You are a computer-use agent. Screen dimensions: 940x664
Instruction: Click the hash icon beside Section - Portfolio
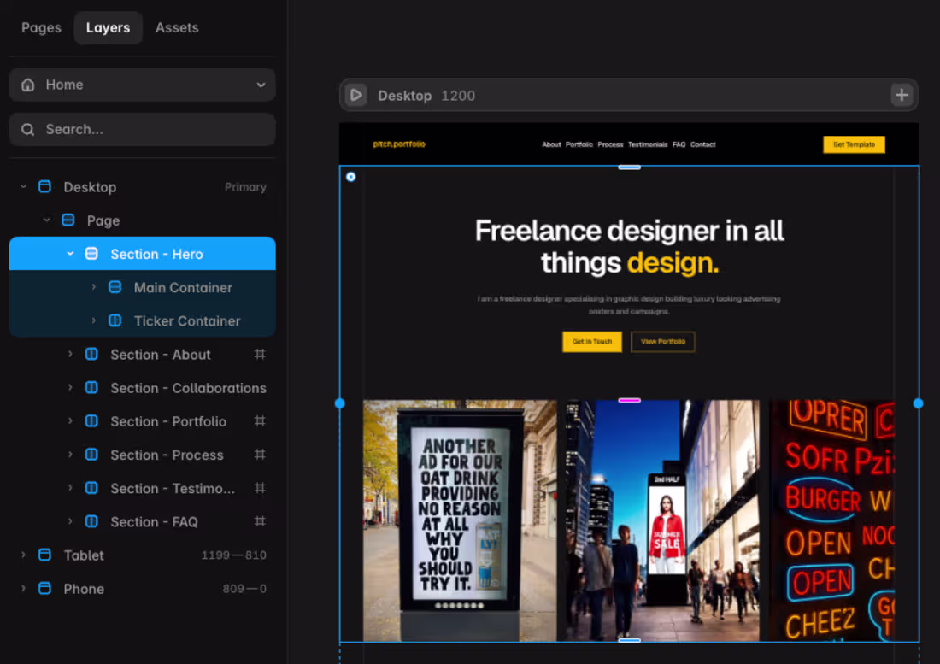click(260, 421)
